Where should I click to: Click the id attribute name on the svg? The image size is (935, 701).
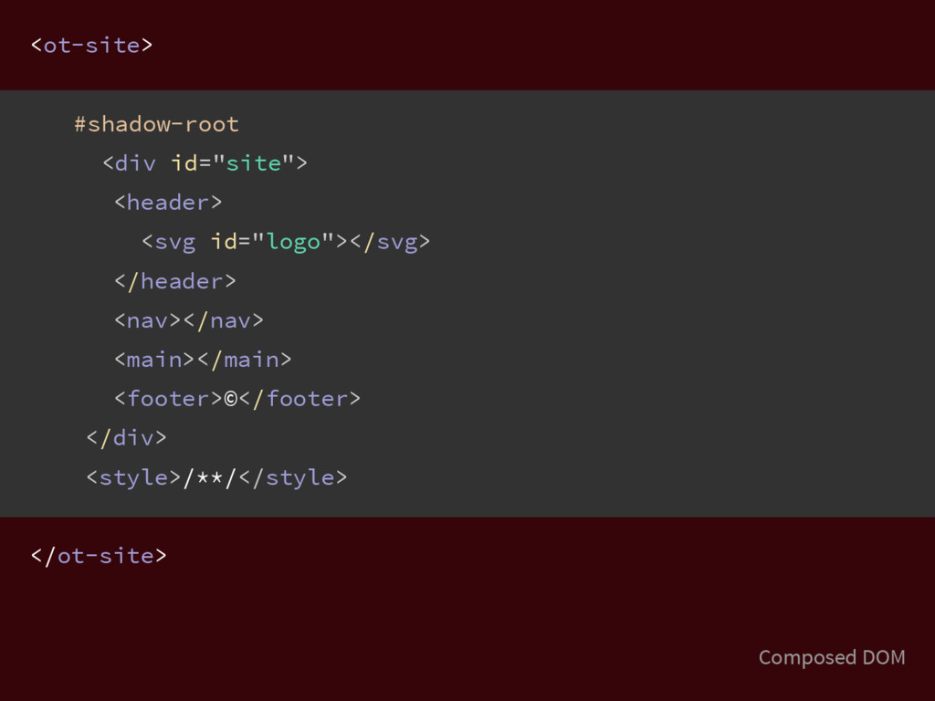click(225, 241)
